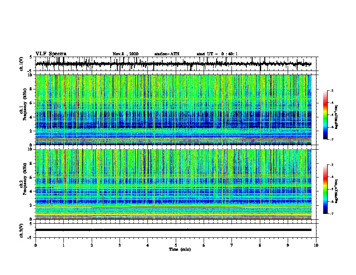Viewport: 356px width, 275px height.
Task: Click the "-5" voltage tick on ch.3(V) axis
Action: tap(31, 238)
